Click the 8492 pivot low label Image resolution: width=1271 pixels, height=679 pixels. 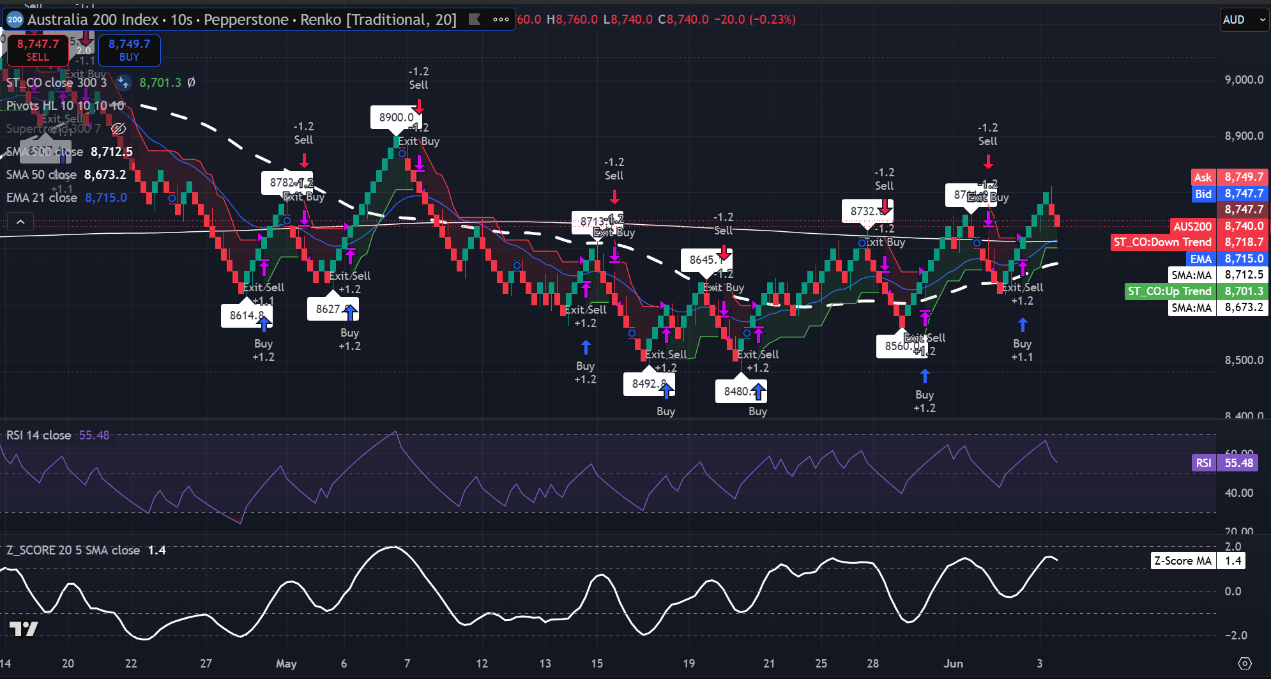pos(648,383)
